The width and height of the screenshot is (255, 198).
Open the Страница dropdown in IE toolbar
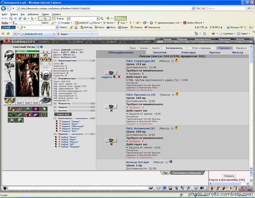coord(227,33)
